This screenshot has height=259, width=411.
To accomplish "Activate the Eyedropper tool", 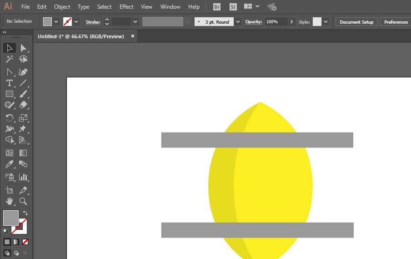I will coord(9,164).
